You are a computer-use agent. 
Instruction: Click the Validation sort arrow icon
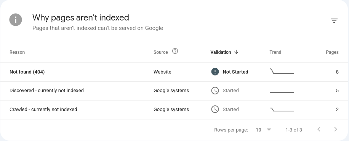click(236, 52)
